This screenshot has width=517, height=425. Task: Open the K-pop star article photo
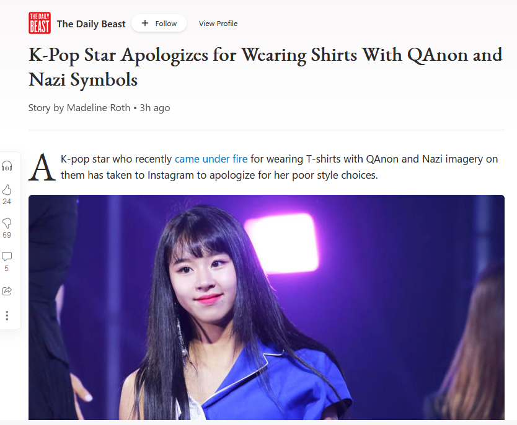[x=267, y=307]
